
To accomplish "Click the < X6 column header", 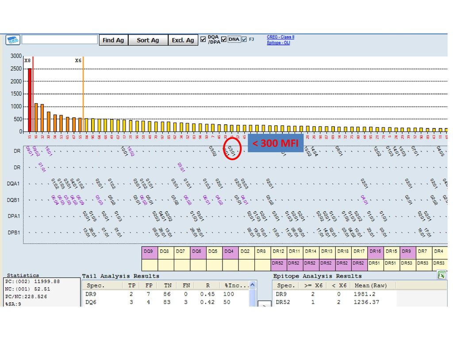I will point(339,286).
